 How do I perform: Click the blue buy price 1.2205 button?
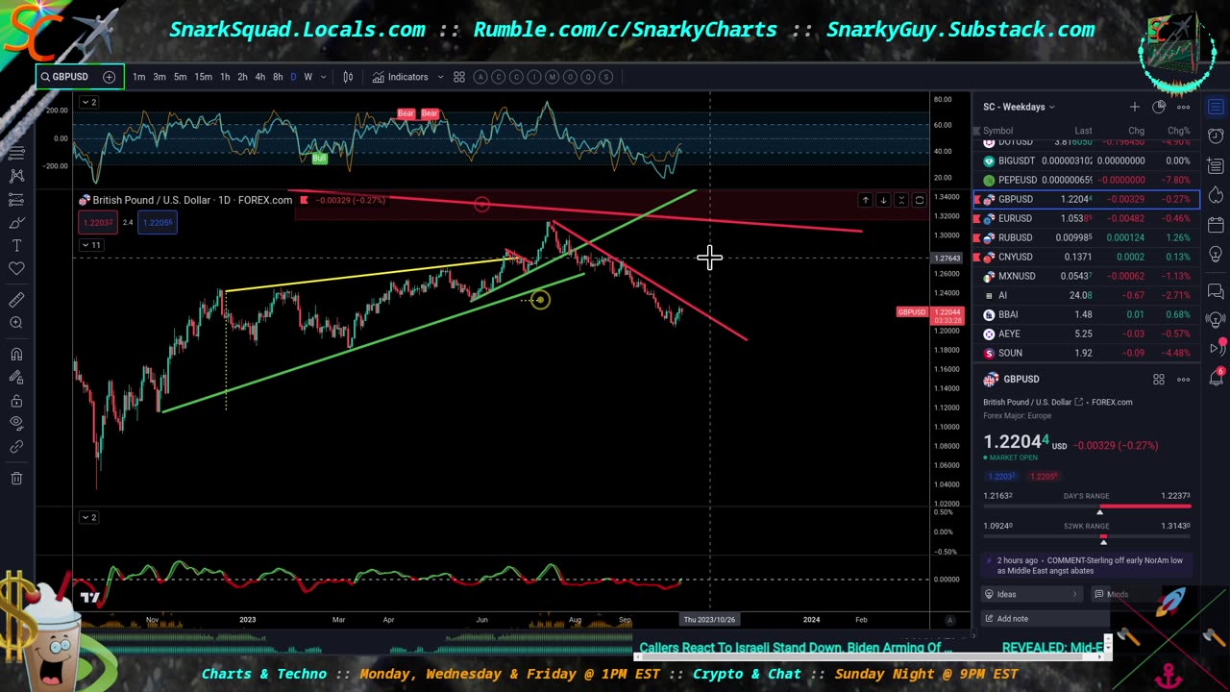(x=158, y=223)
